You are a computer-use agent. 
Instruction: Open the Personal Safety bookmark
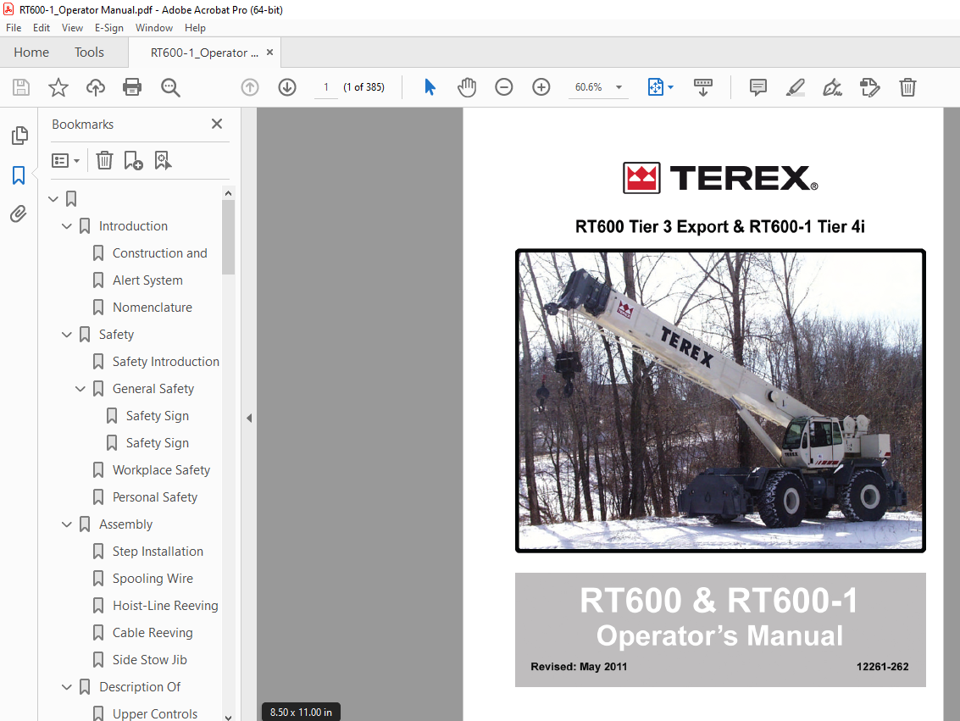(x=155, y=497)
